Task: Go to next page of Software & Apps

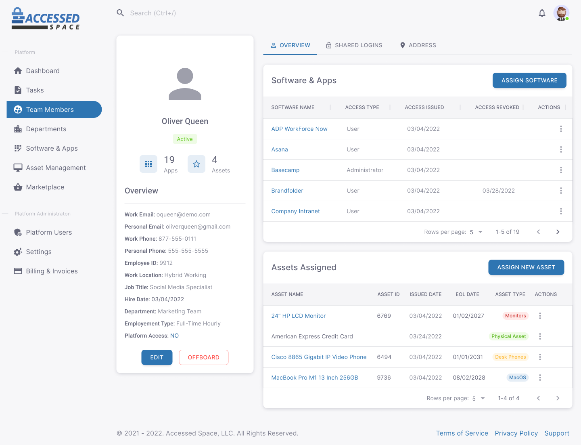Action: pyautogui.click(x=558, y=232)
